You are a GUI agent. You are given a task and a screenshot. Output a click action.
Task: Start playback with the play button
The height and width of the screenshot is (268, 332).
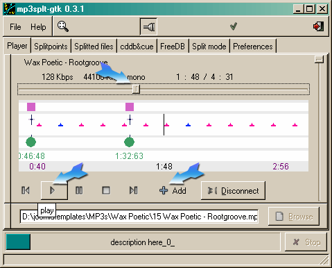(54, 190)
